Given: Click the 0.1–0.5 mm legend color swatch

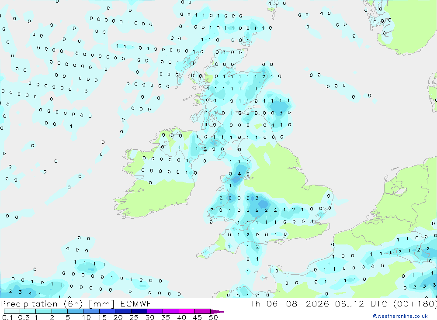Looking at the screenshot, I should [12, 311].
